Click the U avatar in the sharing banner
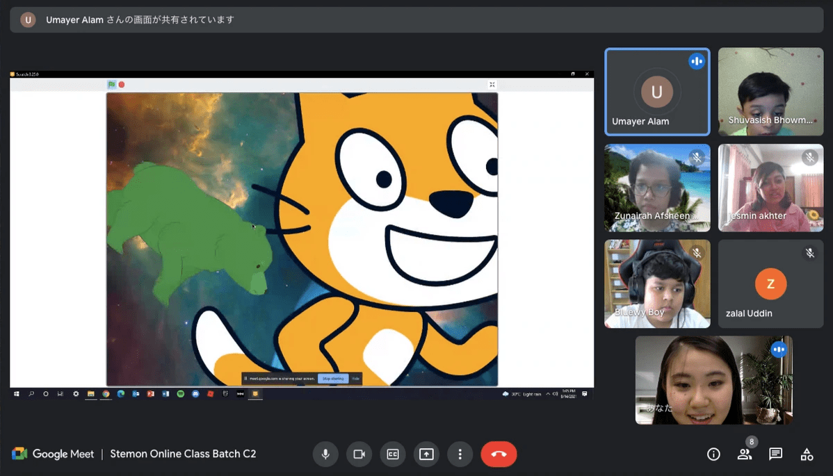Viewport: 833px width, 476px height. coord(28,20)
